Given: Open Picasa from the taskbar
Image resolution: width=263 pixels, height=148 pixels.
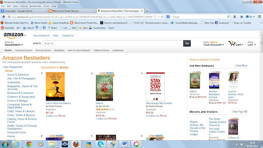Looking at the screenshot, I should pos(136,144).
